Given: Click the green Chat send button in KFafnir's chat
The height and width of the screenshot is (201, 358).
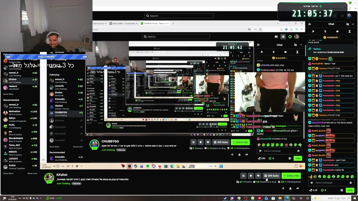Looking at the screenshot, I should click(x=350, y=190).
